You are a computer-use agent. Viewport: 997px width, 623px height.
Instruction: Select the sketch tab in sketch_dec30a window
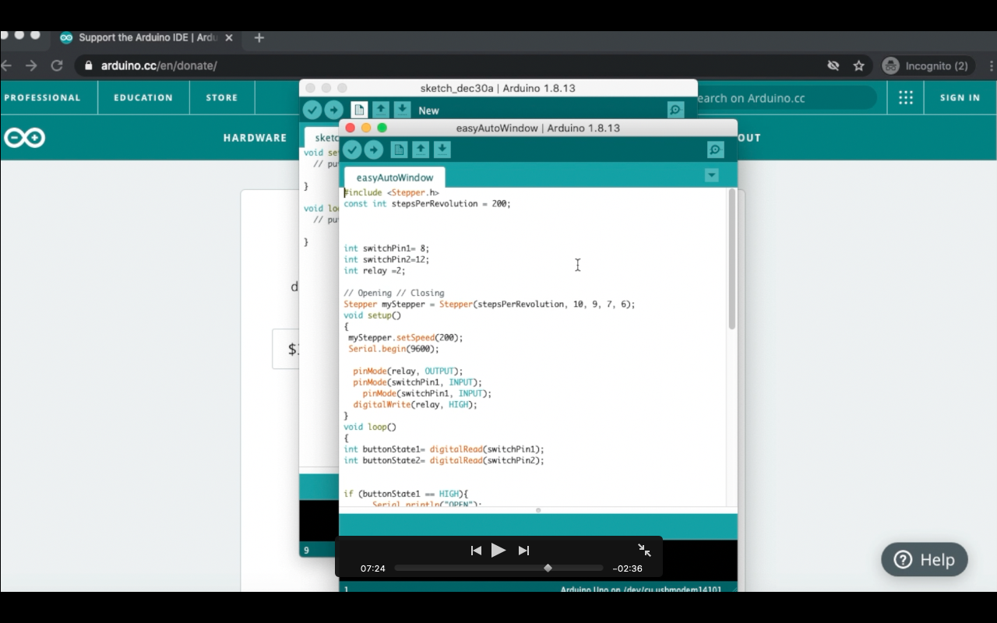pos(323,138)
